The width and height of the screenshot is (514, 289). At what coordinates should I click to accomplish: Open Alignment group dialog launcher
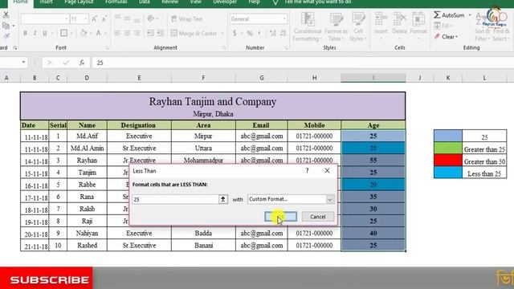coord(224,48)
